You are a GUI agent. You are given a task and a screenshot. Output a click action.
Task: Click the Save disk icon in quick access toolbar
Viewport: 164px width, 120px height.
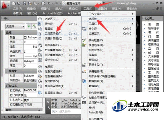point(25,4)
